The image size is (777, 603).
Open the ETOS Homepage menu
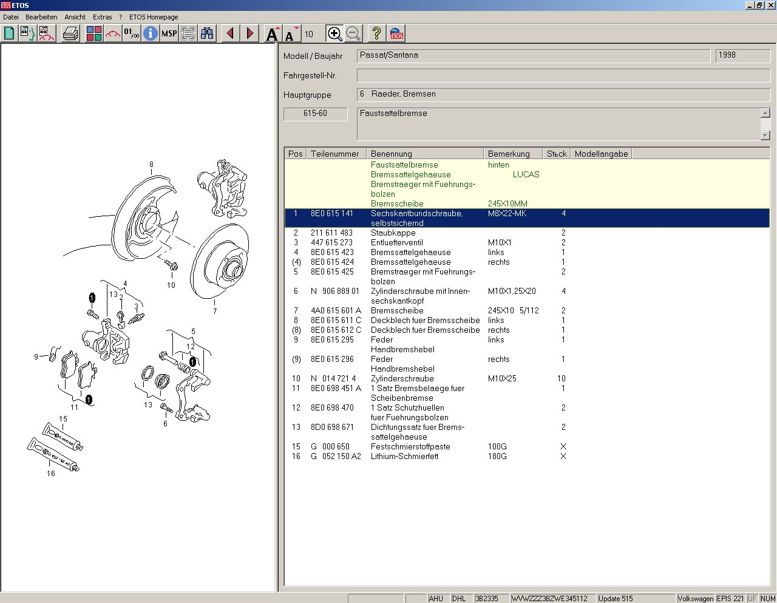tap(154, 17)
